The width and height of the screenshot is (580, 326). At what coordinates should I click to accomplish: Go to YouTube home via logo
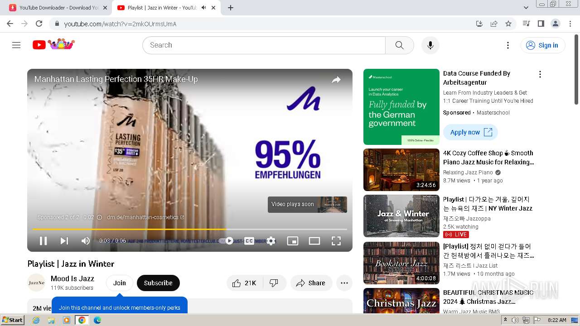tap(53, 45)
